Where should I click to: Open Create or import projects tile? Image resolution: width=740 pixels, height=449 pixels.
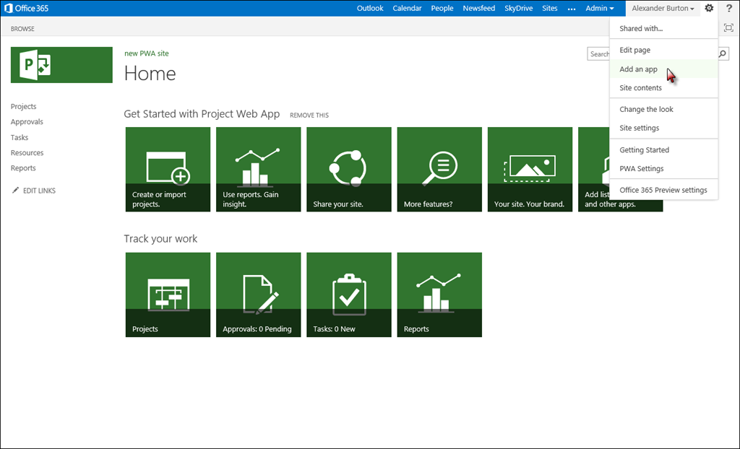tap(168, 170)
